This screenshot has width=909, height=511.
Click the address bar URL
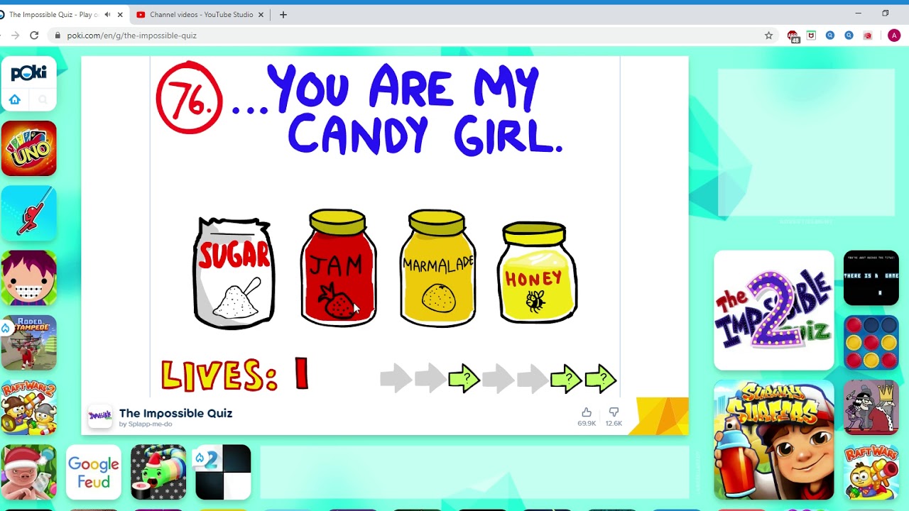[x=132, y=35]
